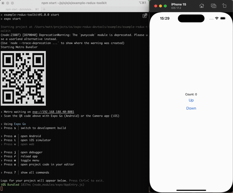Open new terminal tab with plus icon
This screenshot has height=193, width=233.
[44, 9]
